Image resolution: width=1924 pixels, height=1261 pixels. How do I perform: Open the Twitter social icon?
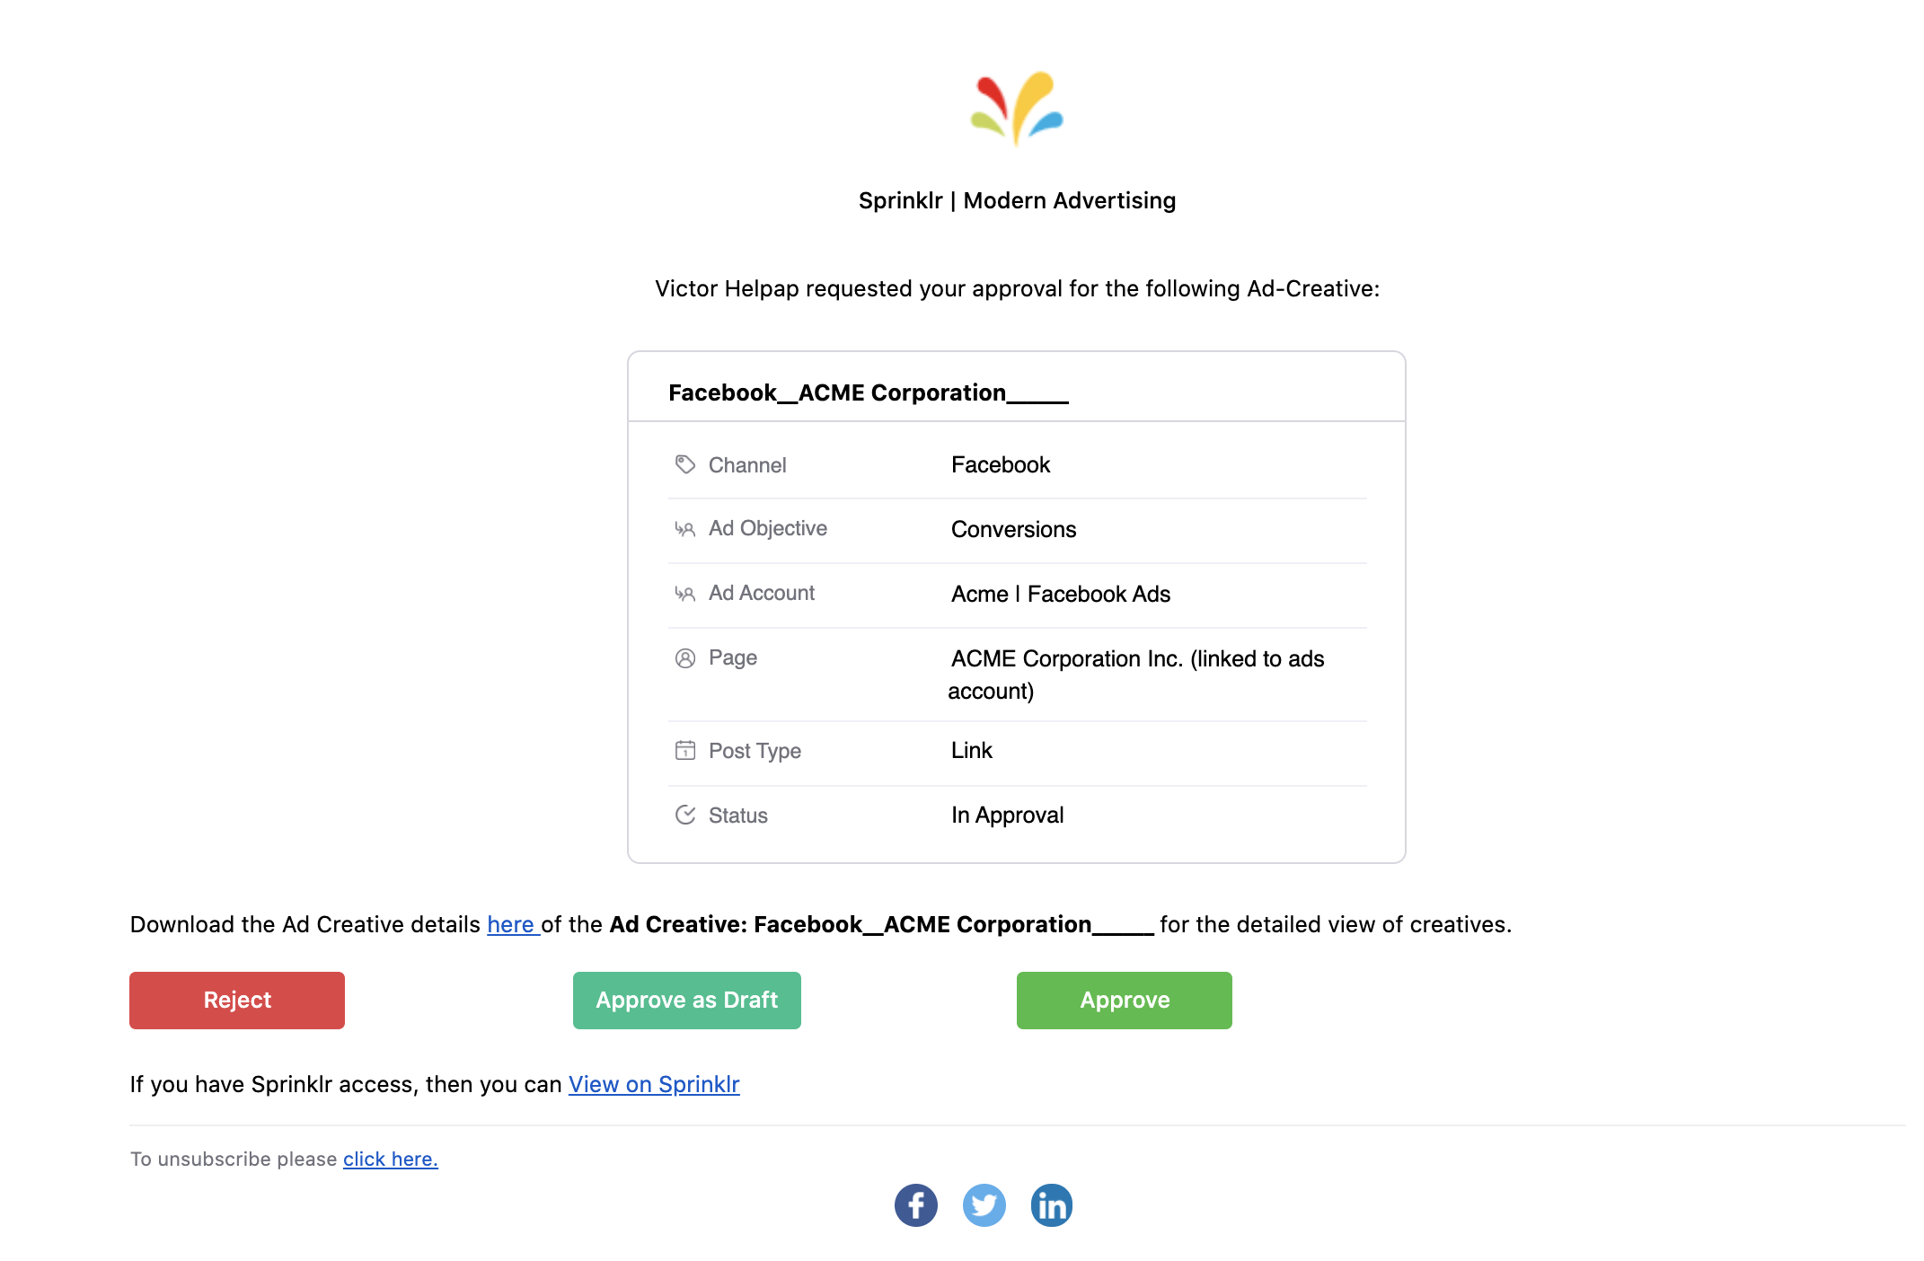pyautogui.click(x=984, y=1205)
